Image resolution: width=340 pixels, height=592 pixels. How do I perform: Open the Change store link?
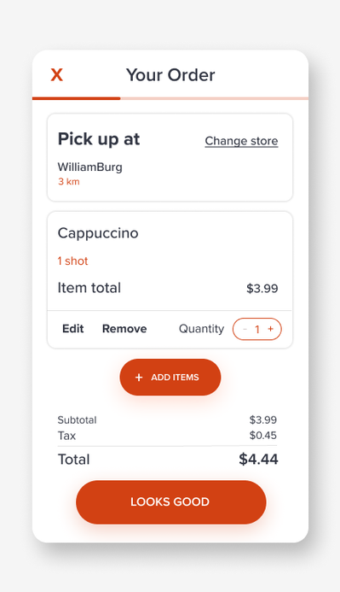point(241,141)
